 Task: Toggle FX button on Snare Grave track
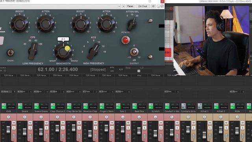(37, 106)
